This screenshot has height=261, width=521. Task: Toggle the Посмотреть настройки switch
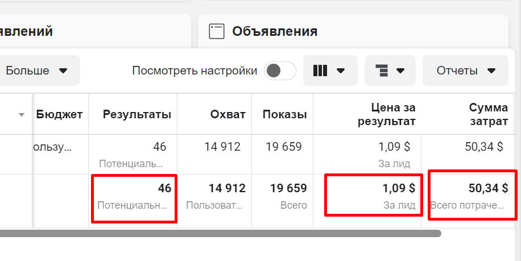coord(280,71)
